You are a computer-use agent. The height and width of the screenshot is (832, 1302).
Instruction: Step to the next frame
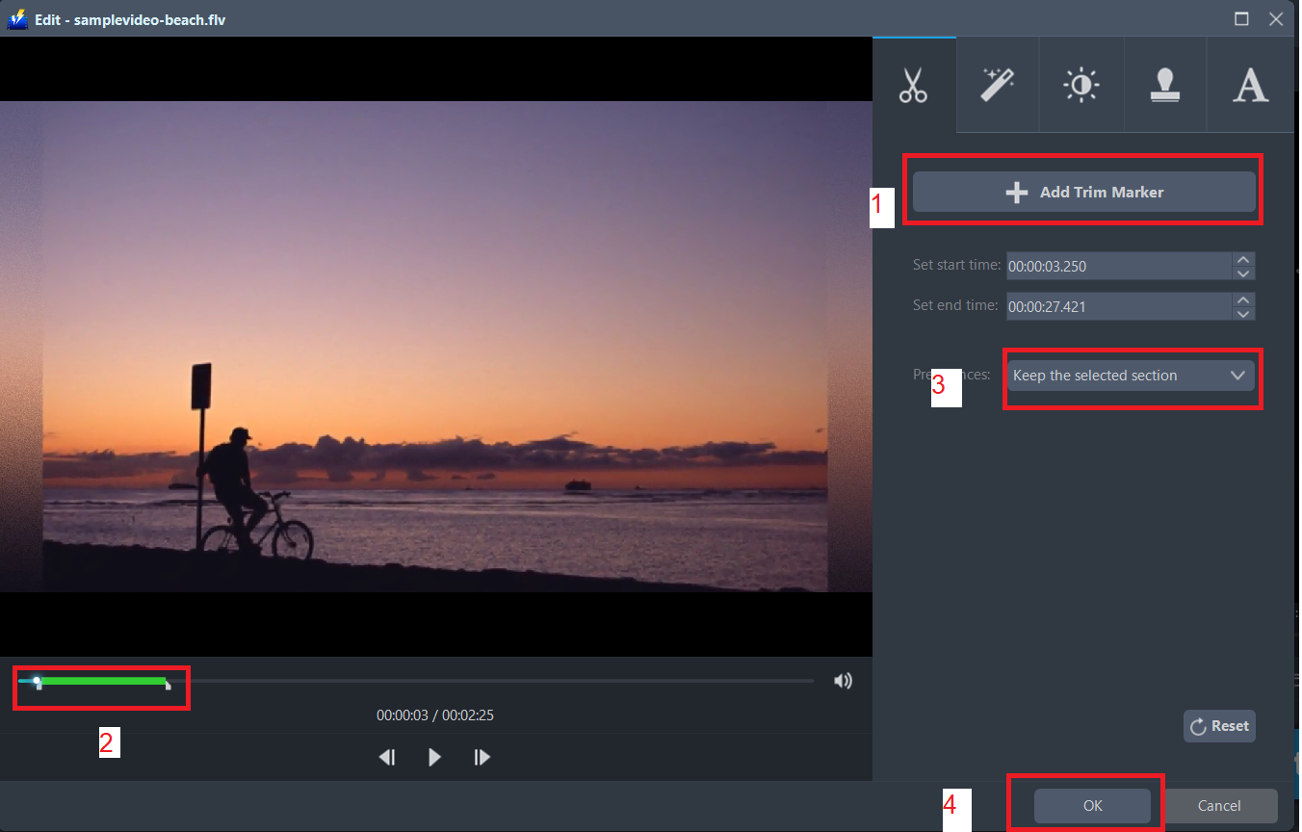pos(482,757)
